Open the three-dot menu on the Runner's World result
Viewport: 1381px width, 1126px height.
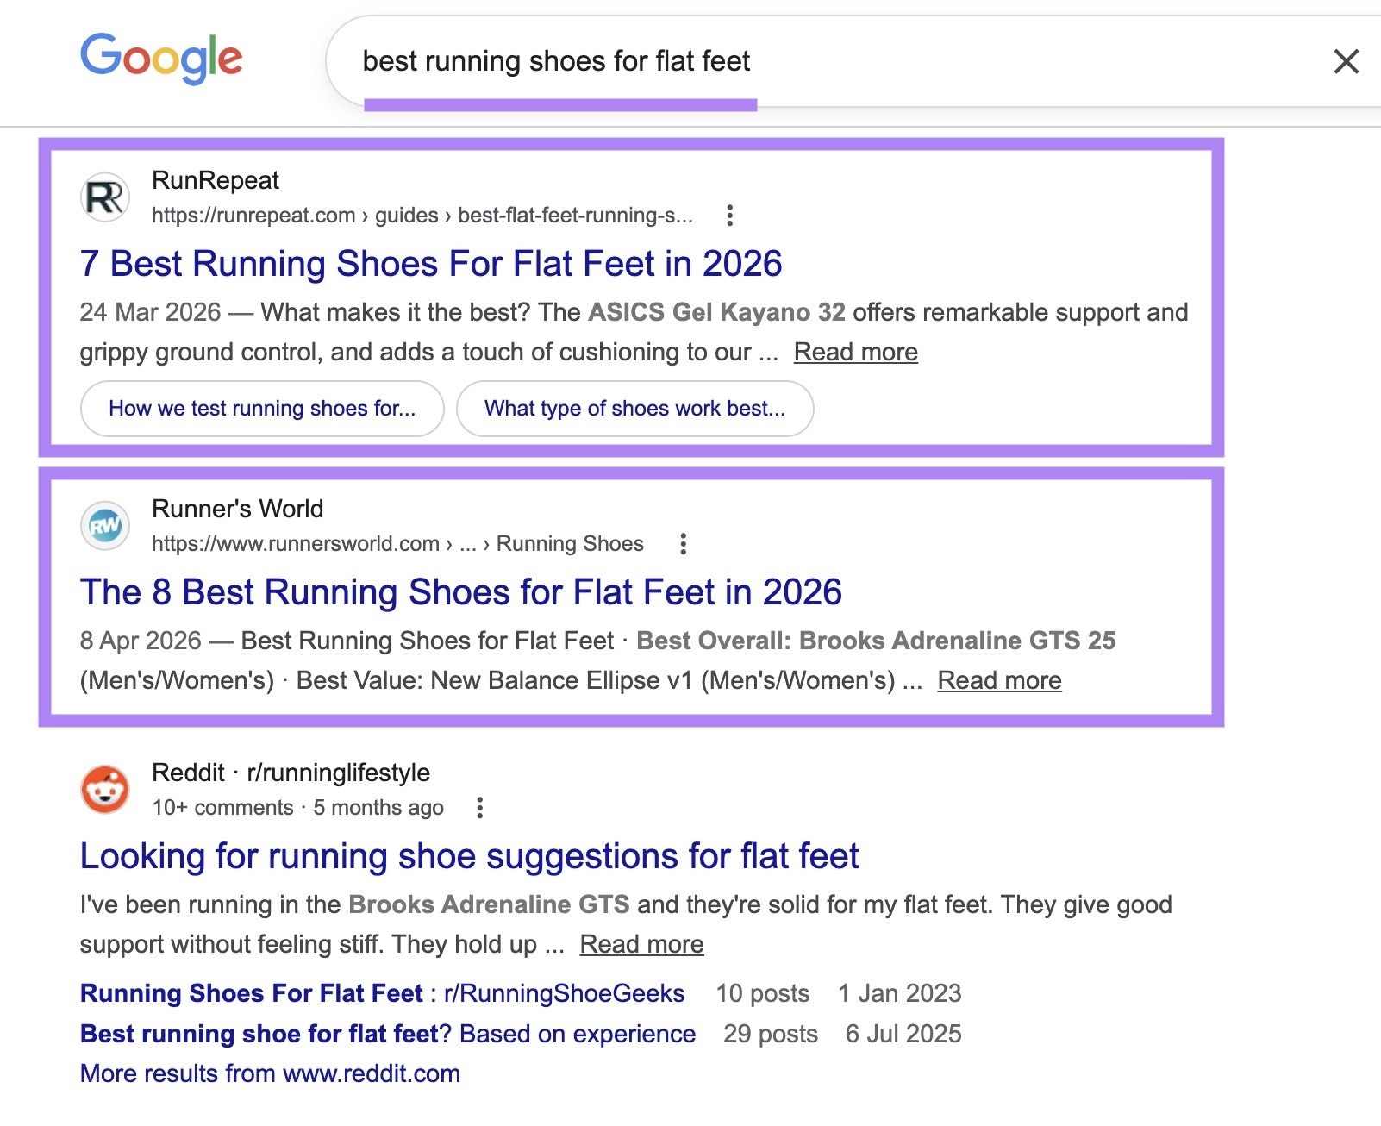(684, 543)
